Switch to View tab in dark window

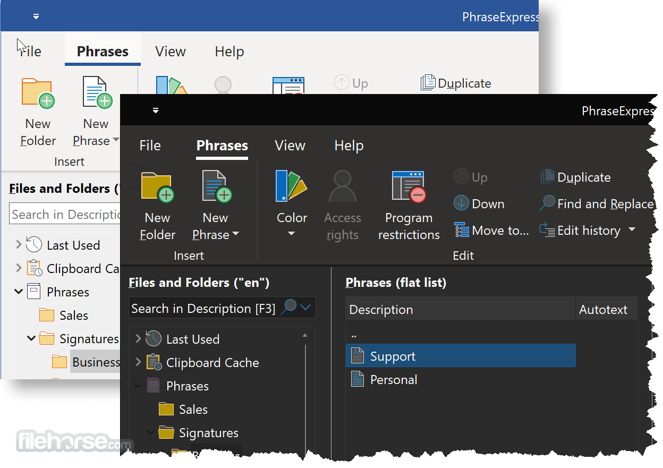(290, 146)
